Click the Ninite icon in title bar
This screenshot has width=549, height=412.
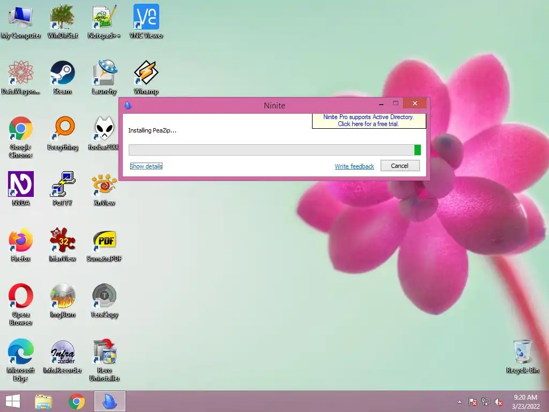(128, 105)
